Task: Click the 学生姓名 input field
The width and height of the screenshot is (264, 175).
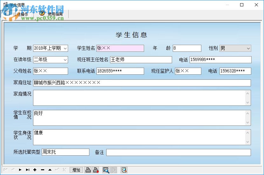Action: 120,48
